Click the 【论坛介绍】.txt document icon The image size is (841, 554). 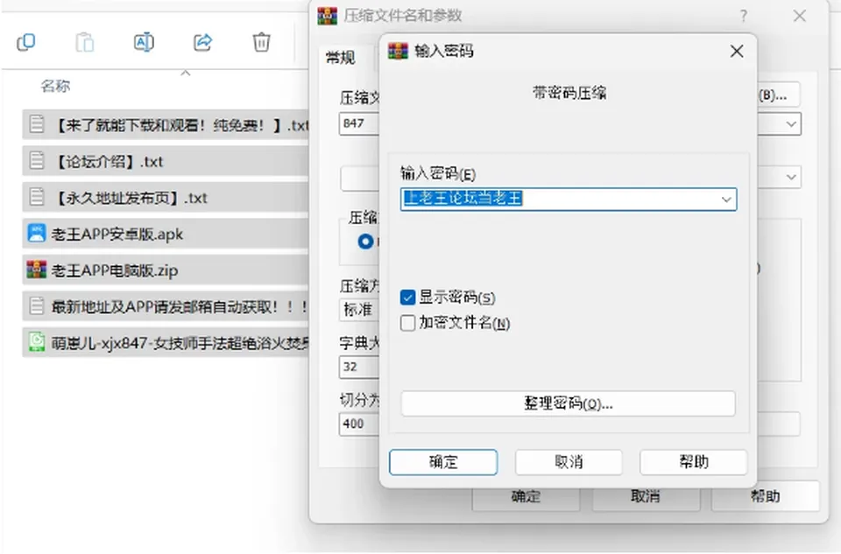tap(37, 161)
